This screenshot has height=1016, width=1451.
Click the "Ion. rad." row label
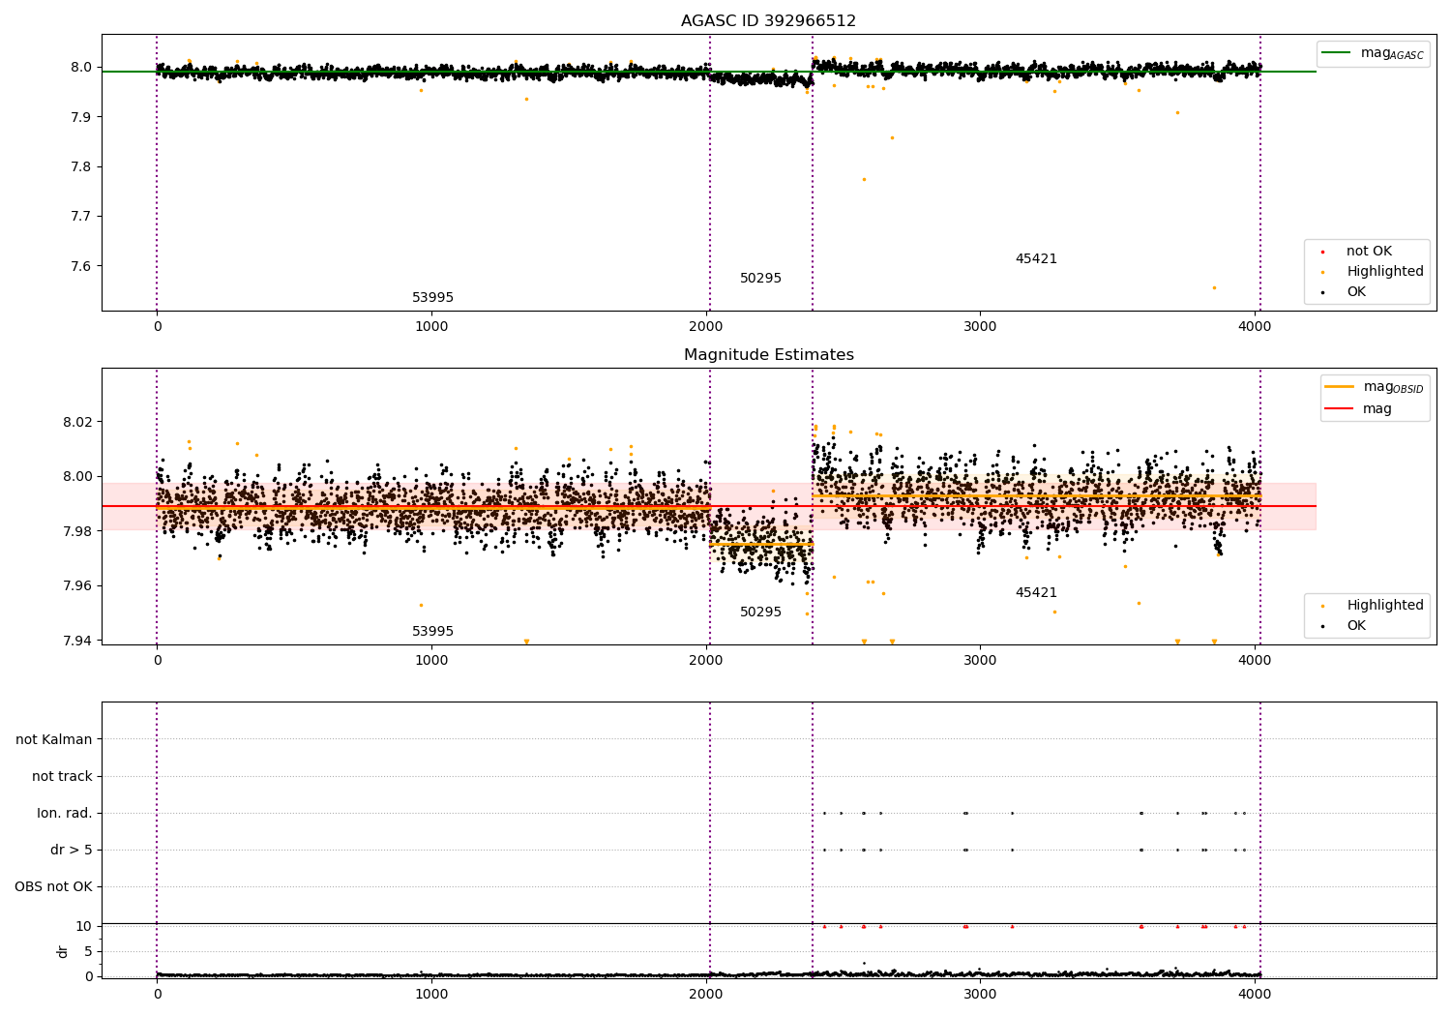[x=65, y=814]
